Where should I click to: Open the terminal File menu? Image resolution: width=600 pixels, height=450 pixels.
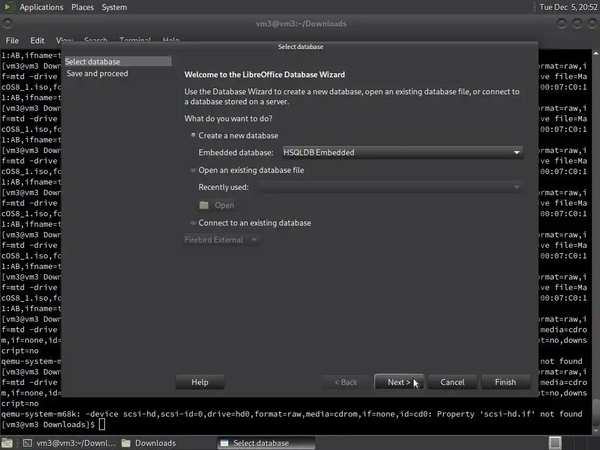coord(12,40)
